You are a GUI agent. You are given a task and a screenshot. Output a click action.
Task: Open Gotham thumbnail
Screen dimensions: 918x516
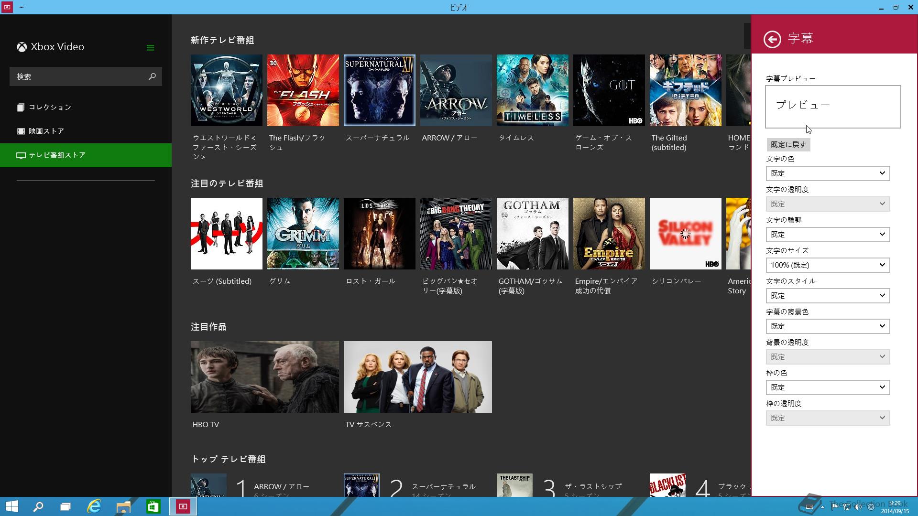tap(533, 234)
